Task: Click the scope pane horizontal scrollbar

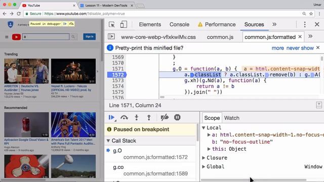Action: pyautogui.click(x=253, y=180)
